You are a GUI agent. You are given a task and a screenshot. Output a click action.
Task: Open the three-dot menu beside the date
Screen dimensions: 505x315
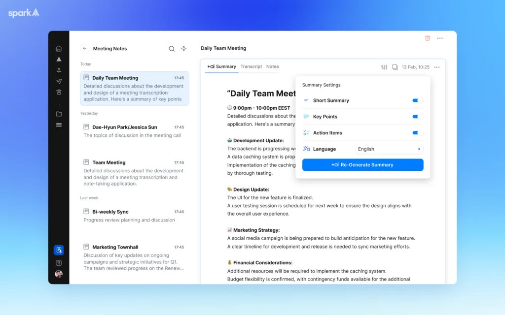pyautogui.click(x=436, y=67)
